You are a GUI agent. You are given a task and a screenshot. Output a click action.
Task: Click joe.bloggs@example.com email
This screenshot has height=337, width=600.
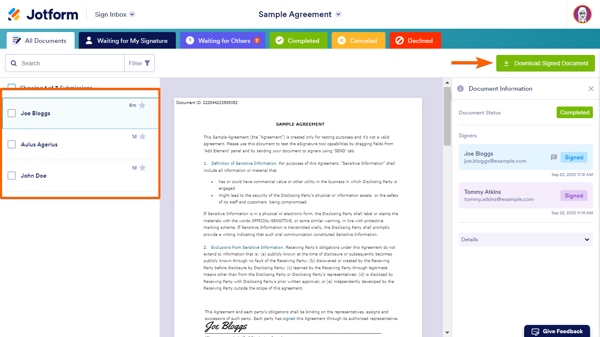click(x=495, y=161)
